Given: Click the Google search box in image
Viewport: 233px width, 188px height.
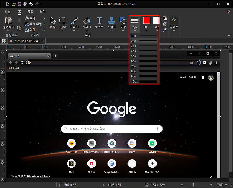Looking at the screenshot, I should [112, 129].
